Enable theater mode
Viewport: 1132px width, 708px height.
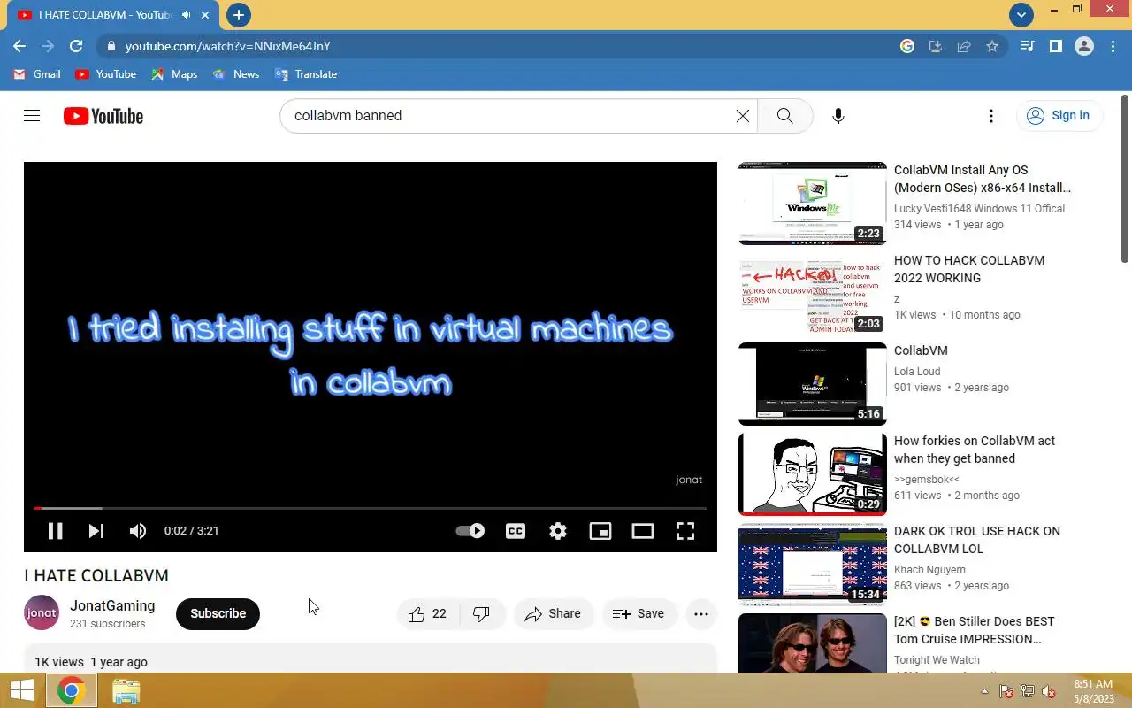[x=643, y=531]
